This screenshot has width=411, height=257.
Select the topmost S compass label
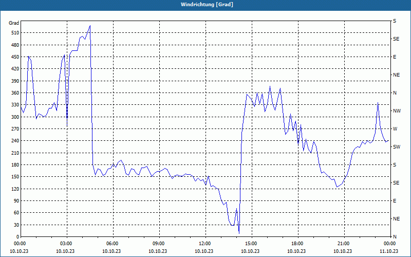[395, 21]
